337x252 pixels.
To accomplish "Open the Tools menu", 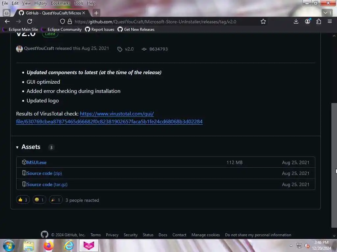I will 79,3.
